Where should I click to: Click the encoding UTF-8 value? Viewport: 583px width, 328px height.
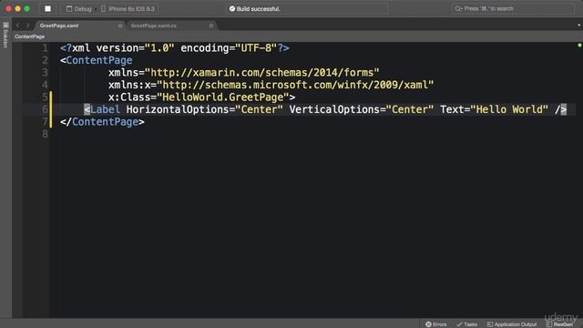pos(256,48)
